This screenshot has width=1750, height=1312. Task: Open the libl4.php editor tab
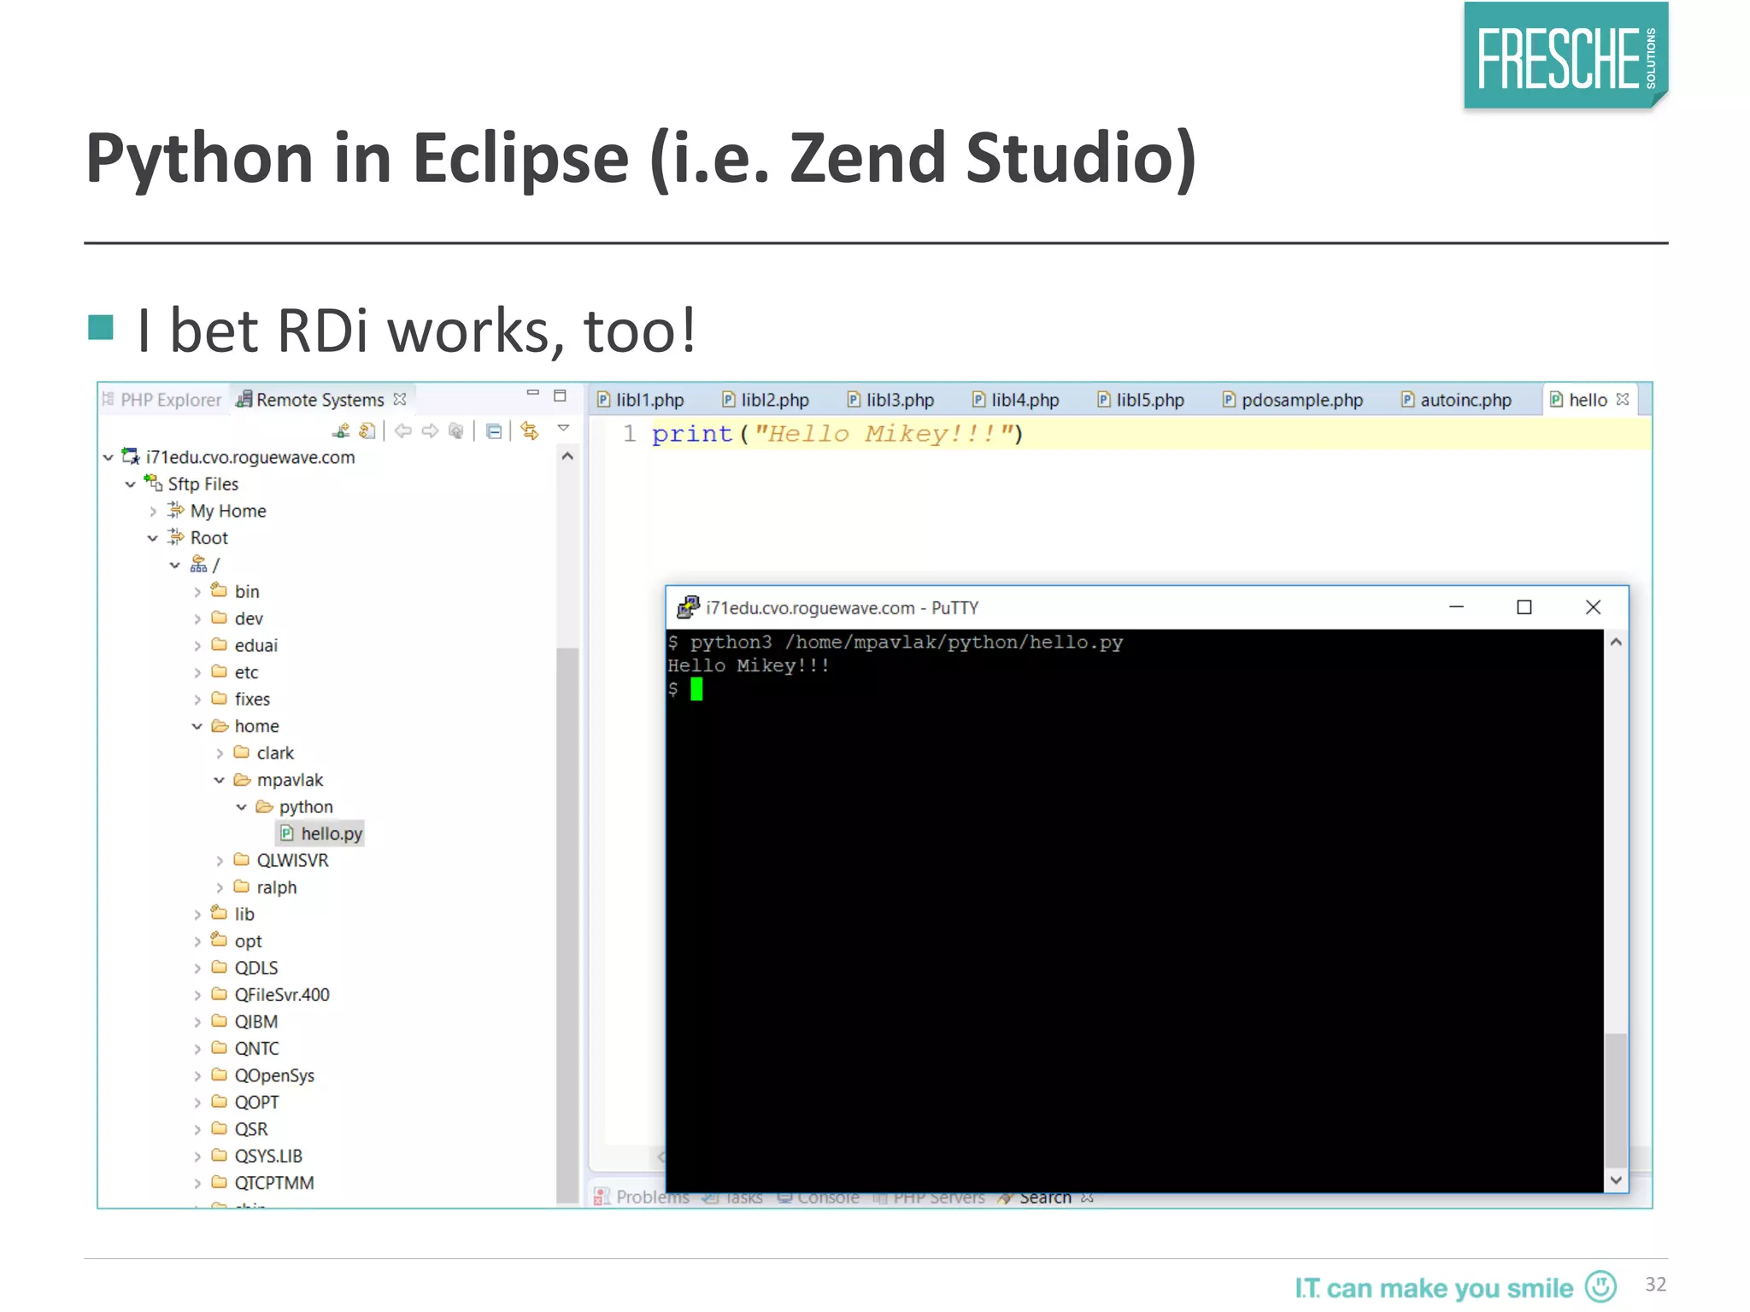[x=1016, y=400]
